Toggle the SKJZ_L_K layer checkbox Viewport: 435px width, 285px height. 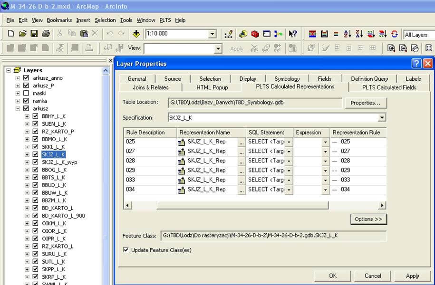coord(35,154)
